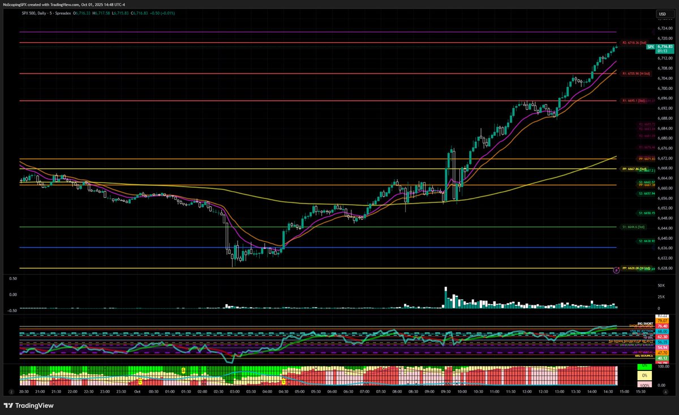
Task: Click the PP: 6667.86 pivot label
Action: 634,168
